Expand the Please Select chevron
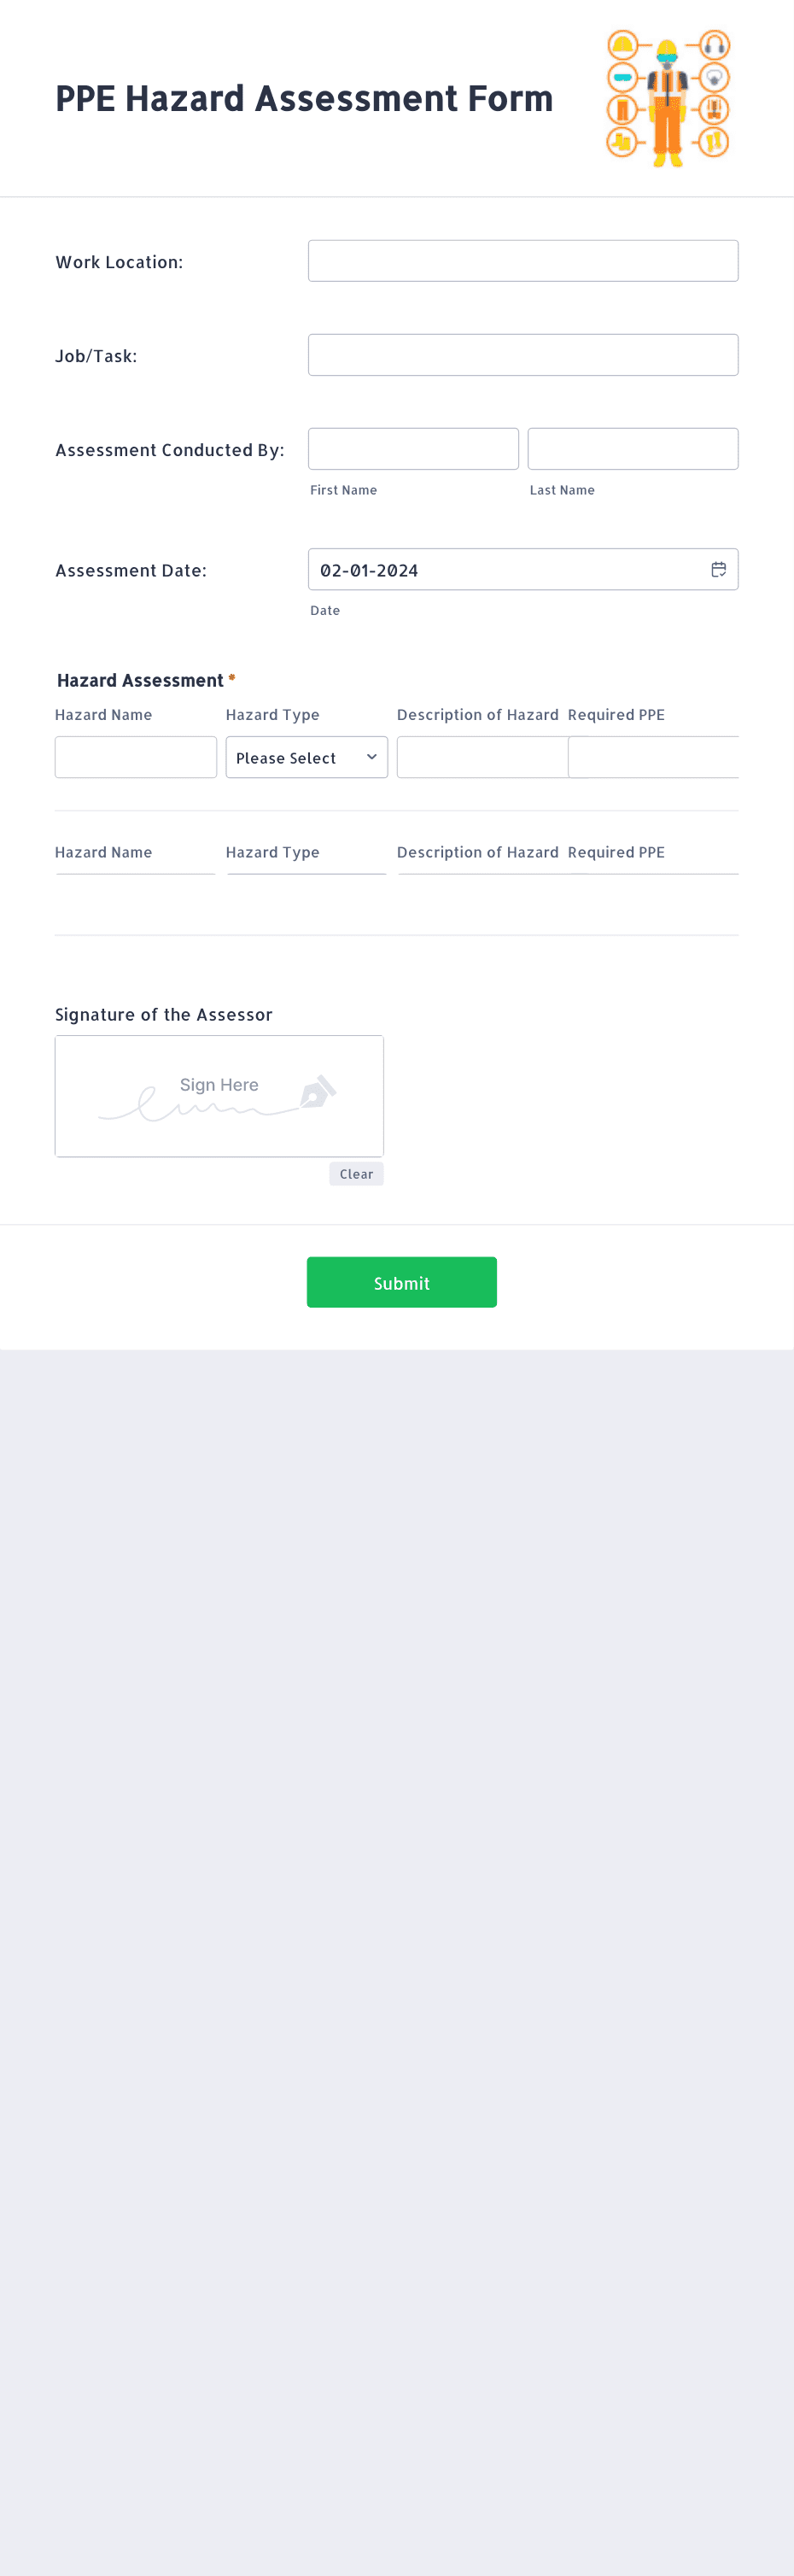Image resolution: width=794 pixels, height=2576 pixels. pos(371,757)
